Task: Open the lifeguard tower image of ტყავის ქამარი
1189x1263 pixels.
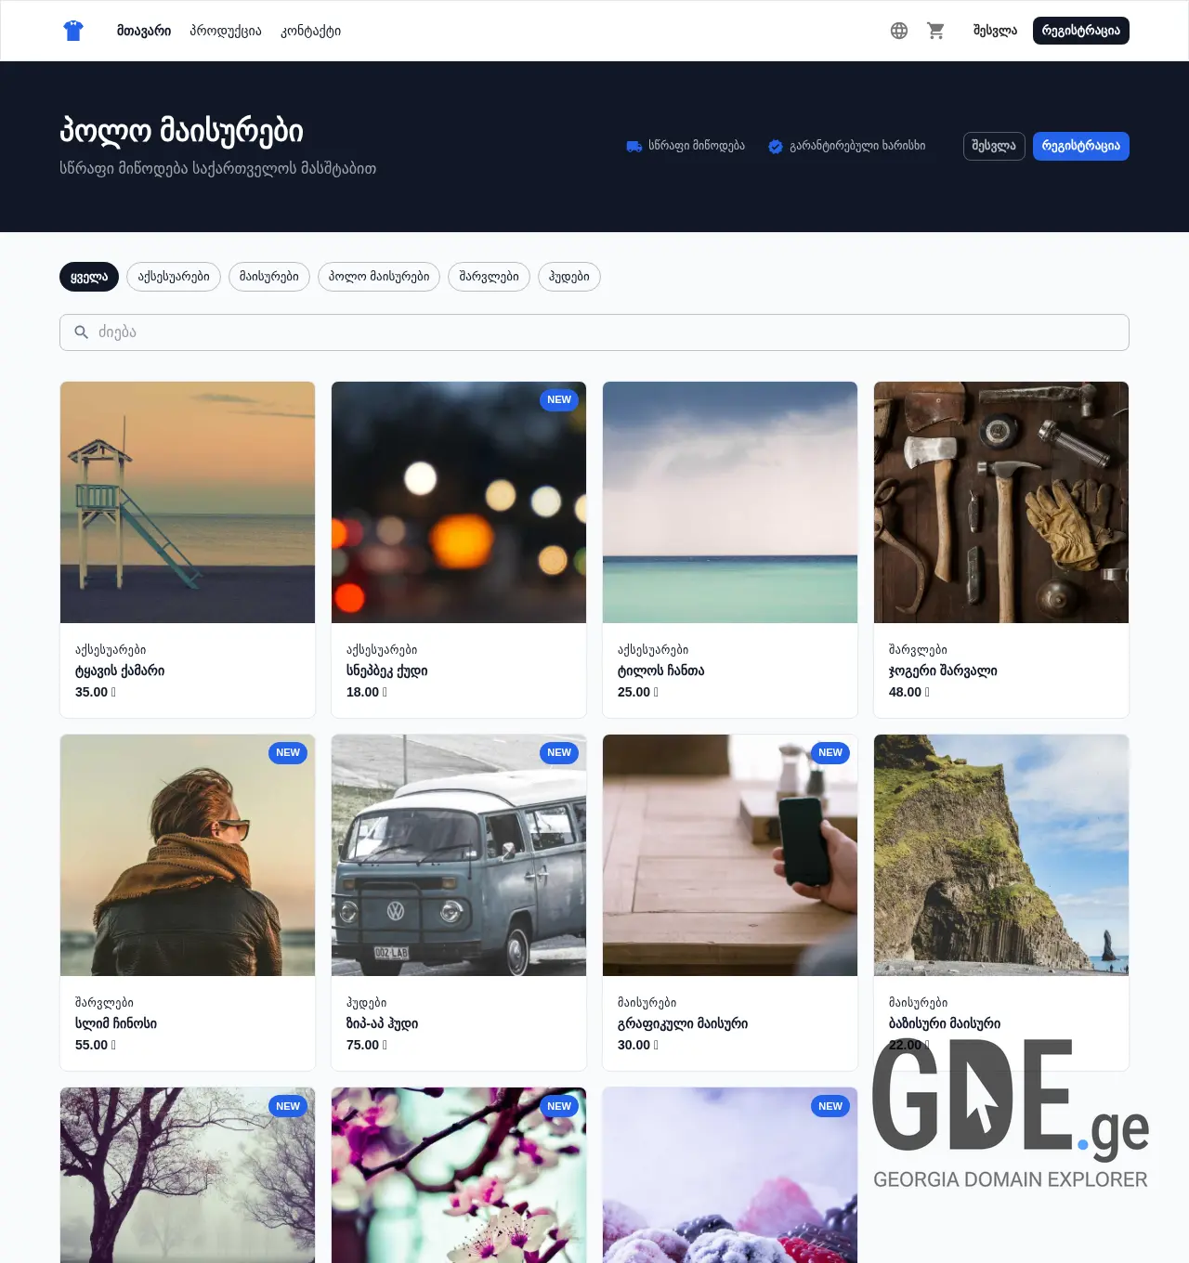Action: click(x=188, y=502)
